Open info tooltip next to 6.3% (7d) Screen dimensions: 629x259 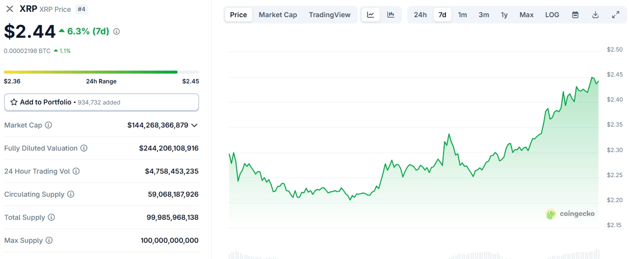pos(116,31)
